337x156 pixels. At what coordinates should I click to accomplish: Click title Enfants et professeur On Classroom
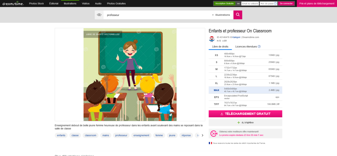tap(240, 31)
